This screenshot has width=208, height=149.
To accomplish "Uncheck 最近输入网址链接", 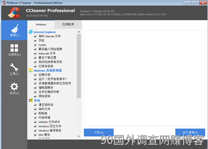I will click(35, 49).
